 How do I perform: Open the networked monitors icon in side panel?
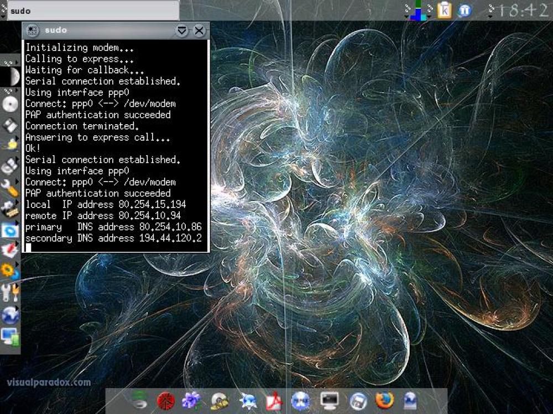point(10,336)
